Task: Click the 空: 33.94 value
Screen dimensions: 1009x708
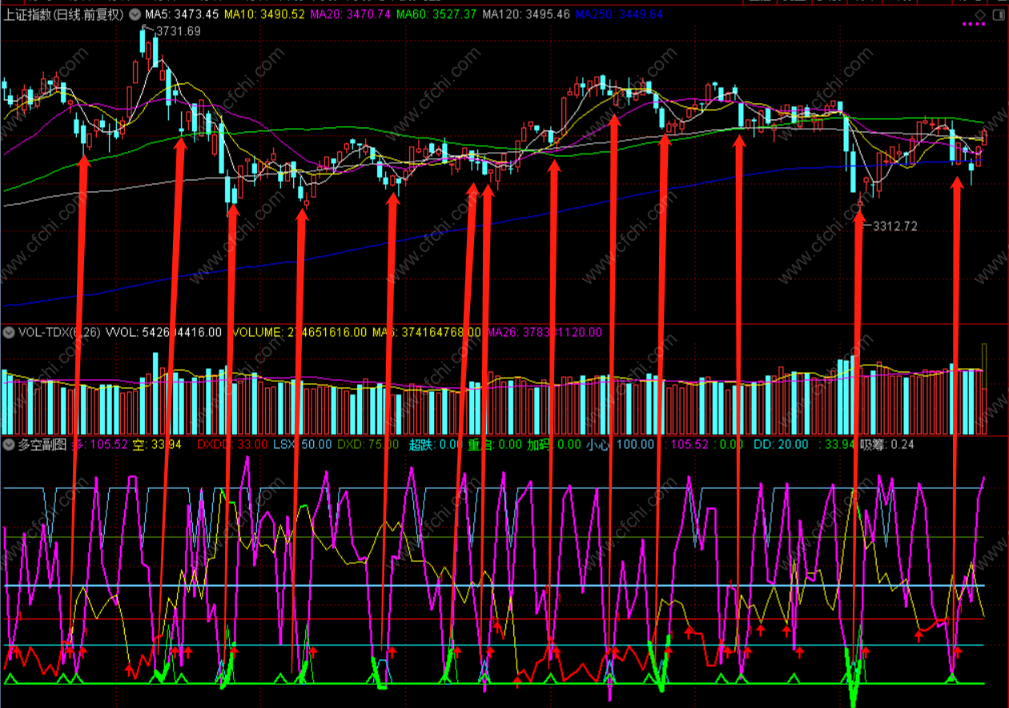Action: (x=157, y=444)
